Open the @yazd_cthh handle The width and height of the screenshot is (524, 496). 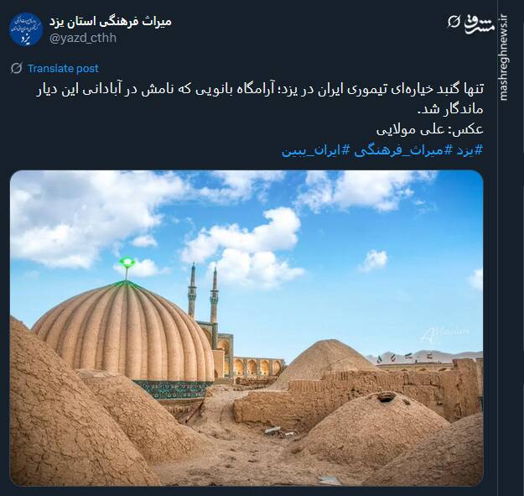(83, 38)
